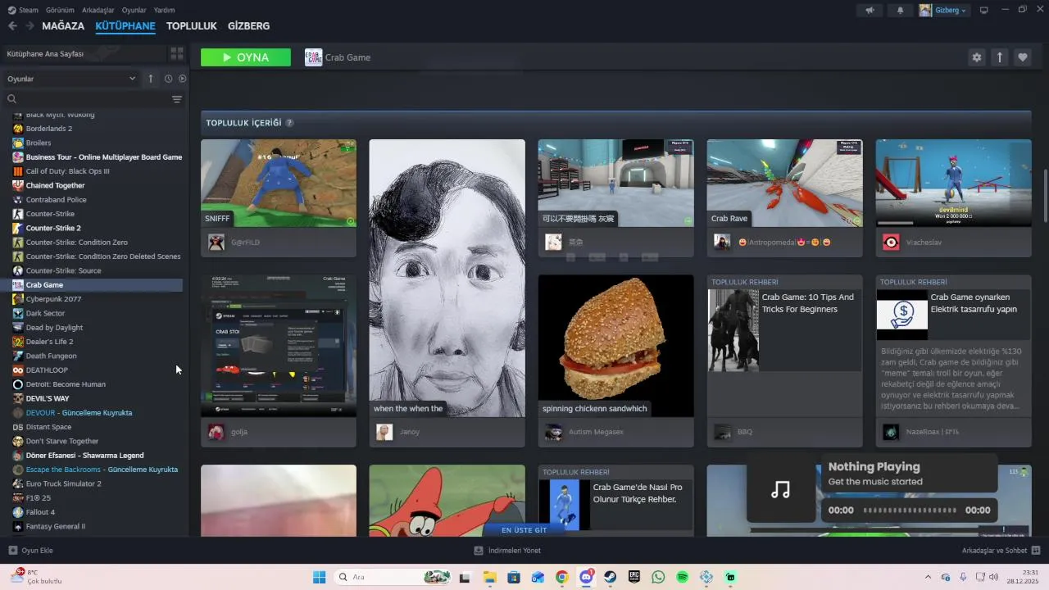
Task: Open the megaphone announcements icon
Action: (870, 10)
